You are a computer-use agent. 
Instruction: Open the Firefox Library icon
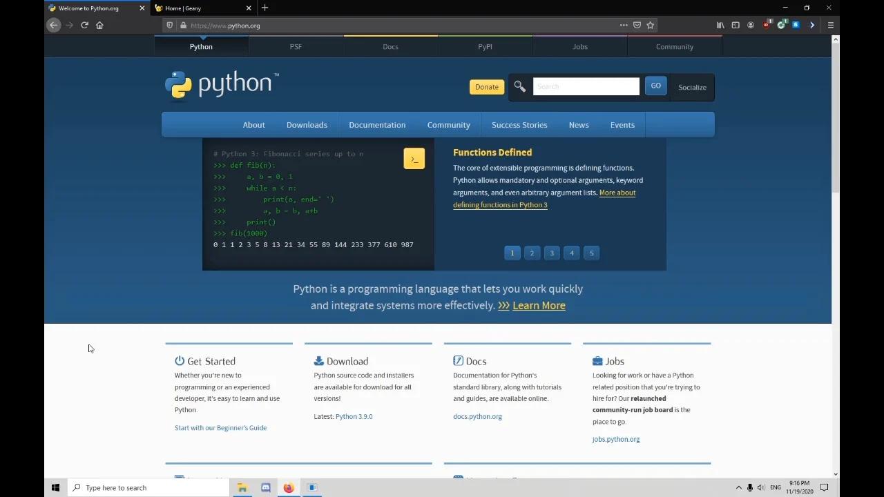(x=720, y=25)
